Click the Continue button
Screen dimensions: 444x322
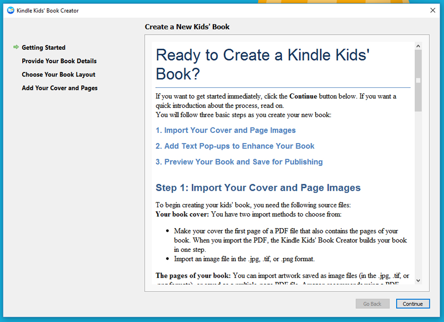tap(413, 304)
